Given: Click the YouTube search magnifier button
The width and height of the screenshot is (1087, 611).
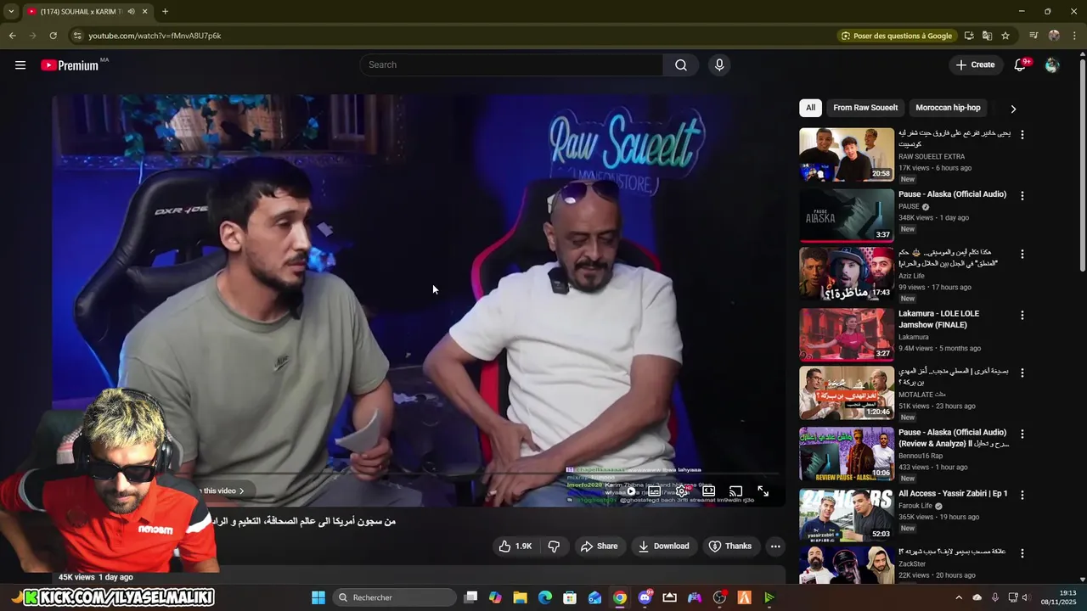Looking at the screenshot, I should [x=681, y=65].
